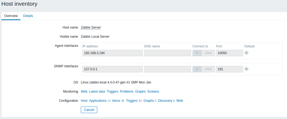This screenshot has width=287, height=119.
Task: Click the OS value Linux zabbix-local text
Action: point(116,82)
